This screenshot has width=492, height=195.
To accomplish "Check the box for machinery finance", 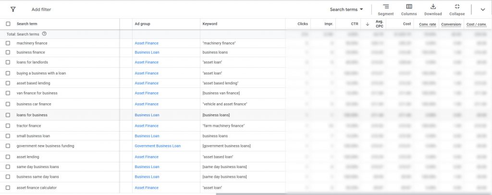I will (8, 43).
